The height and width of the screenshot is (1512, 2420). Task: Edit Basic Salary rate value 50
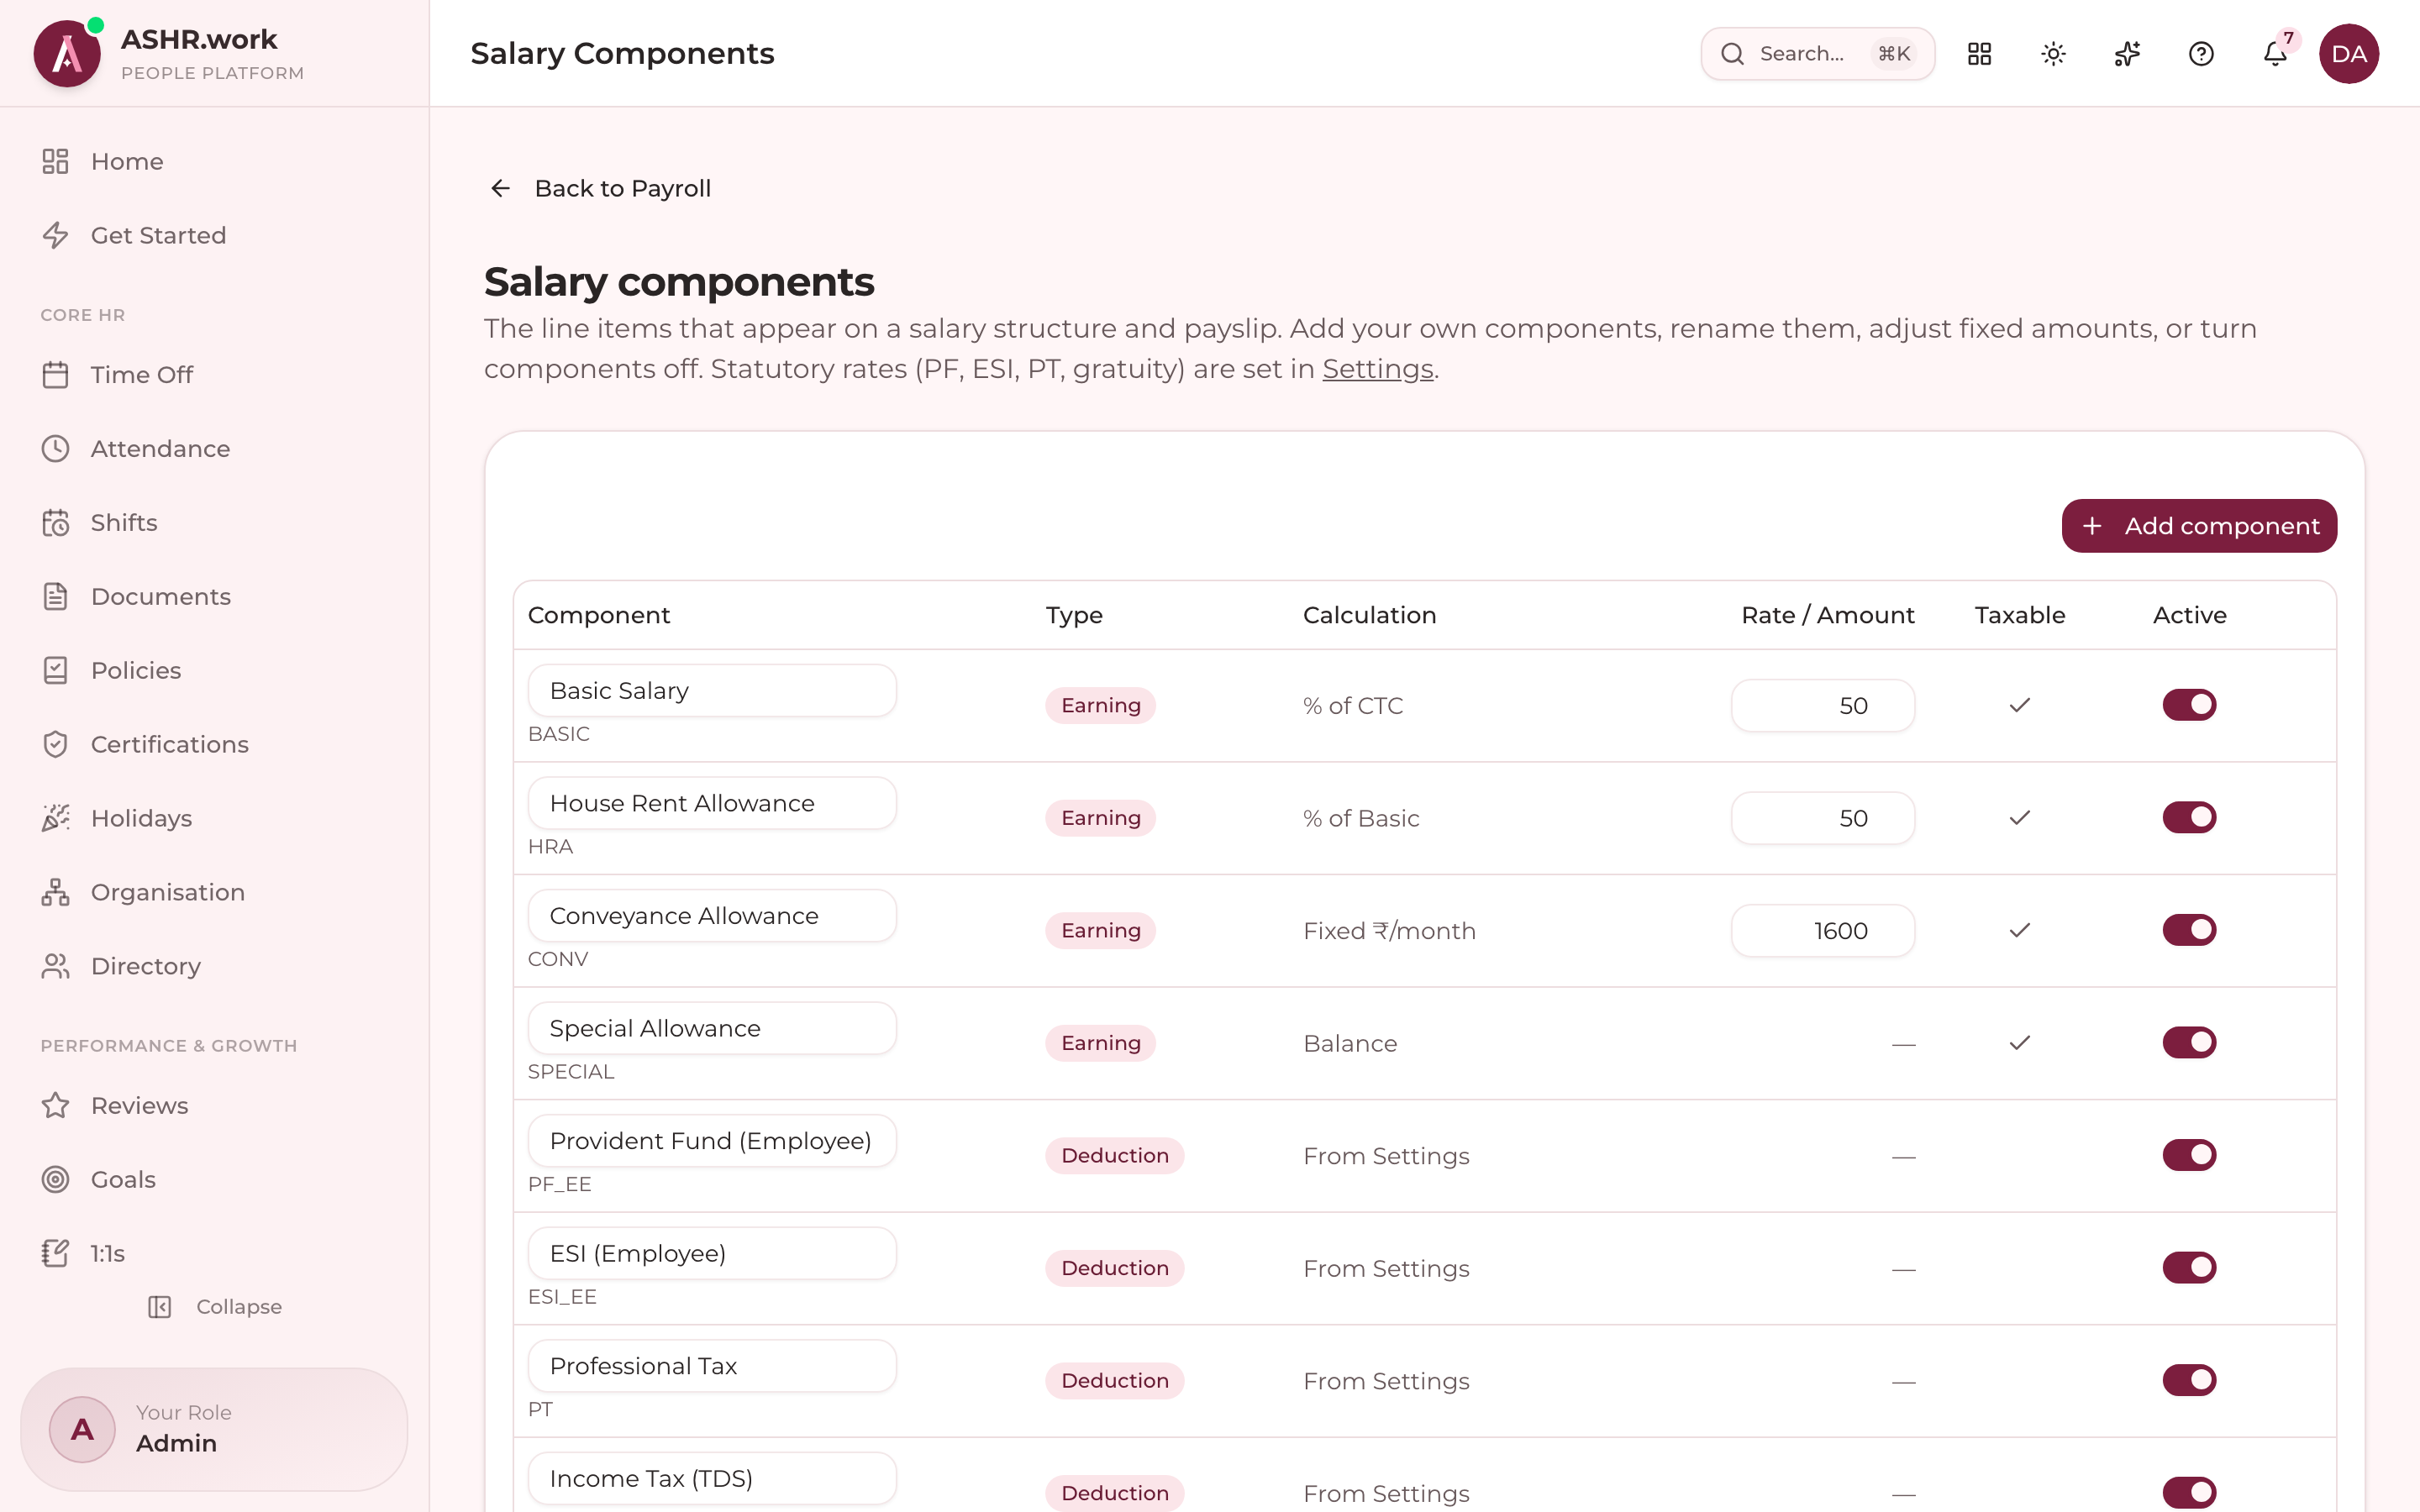click(x=1822, y=706)
